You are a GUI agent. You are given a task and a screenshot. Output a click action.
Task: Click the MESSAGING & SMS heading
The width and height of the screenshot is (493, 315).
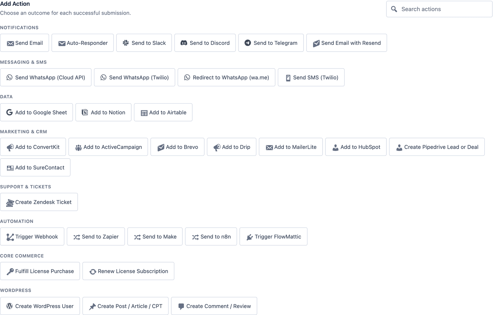pos(23,62)
